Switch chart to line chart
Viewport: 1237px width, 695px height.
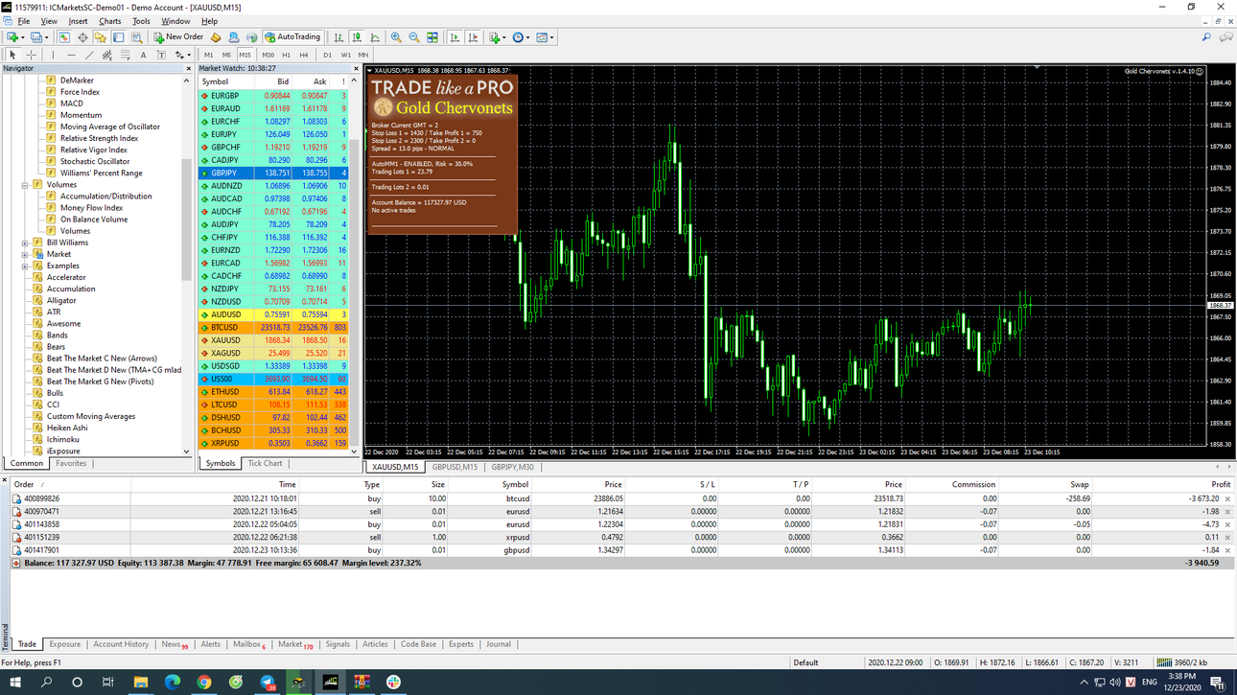coord(375,37)
